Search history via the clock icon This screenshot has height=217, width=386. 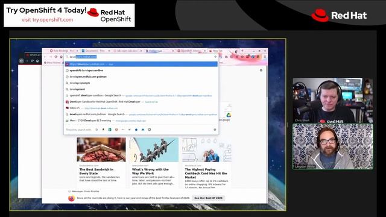[150, 130]
